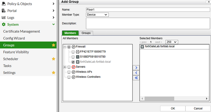The height and width of the screenshot is (112, 211).
Task: Tick the Wireless APs group checkbox
Action: [69, 72]
